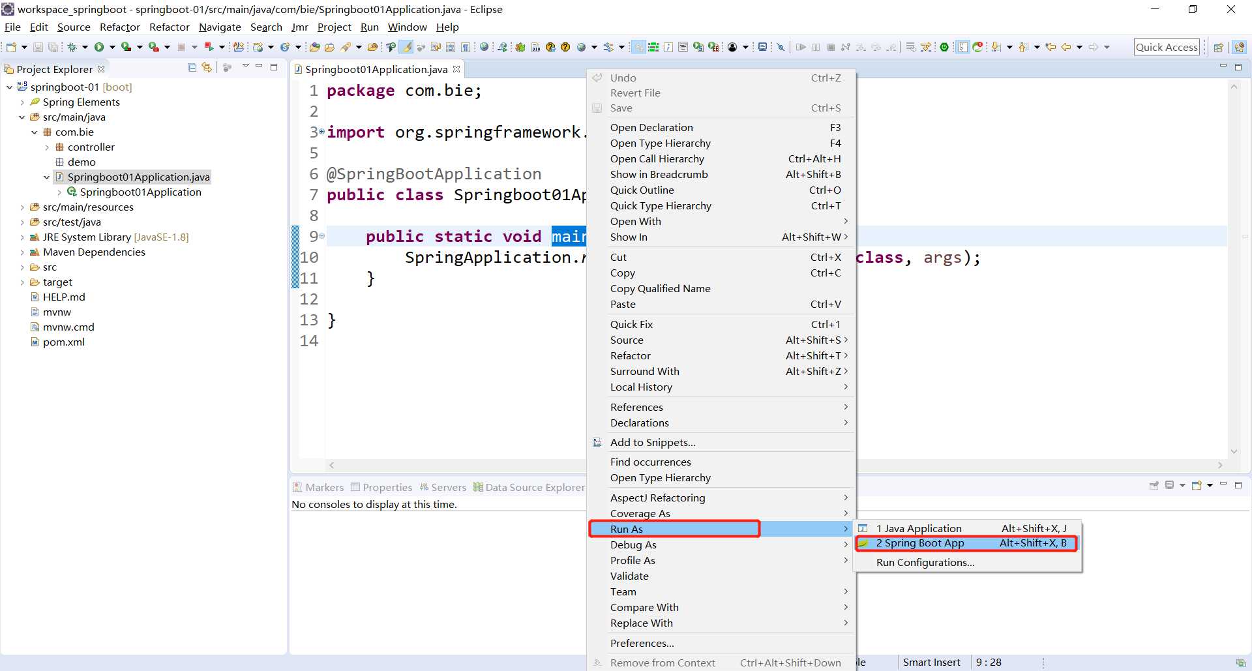Viewport: 1252px width, 671px height.
Task: Collapse the src/main/java folder
Action: coord(22,117)
